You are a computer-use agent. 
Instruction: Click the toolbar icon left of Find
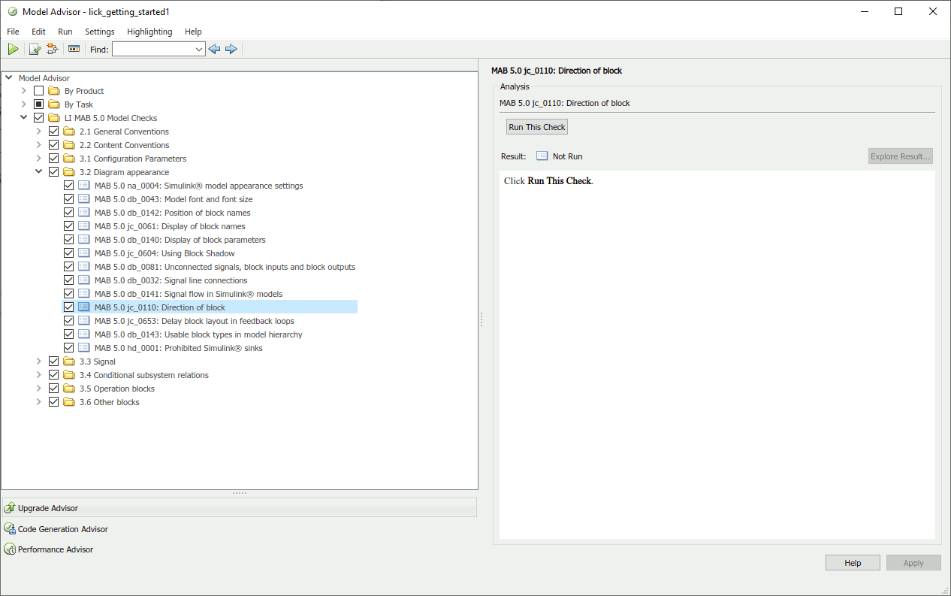pyautogui.click(x=74, y=49)
